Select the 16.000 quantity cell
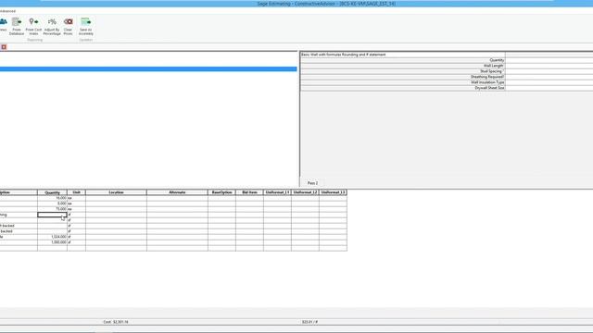This screenshot has width=593, height=333. pos(52,198)
